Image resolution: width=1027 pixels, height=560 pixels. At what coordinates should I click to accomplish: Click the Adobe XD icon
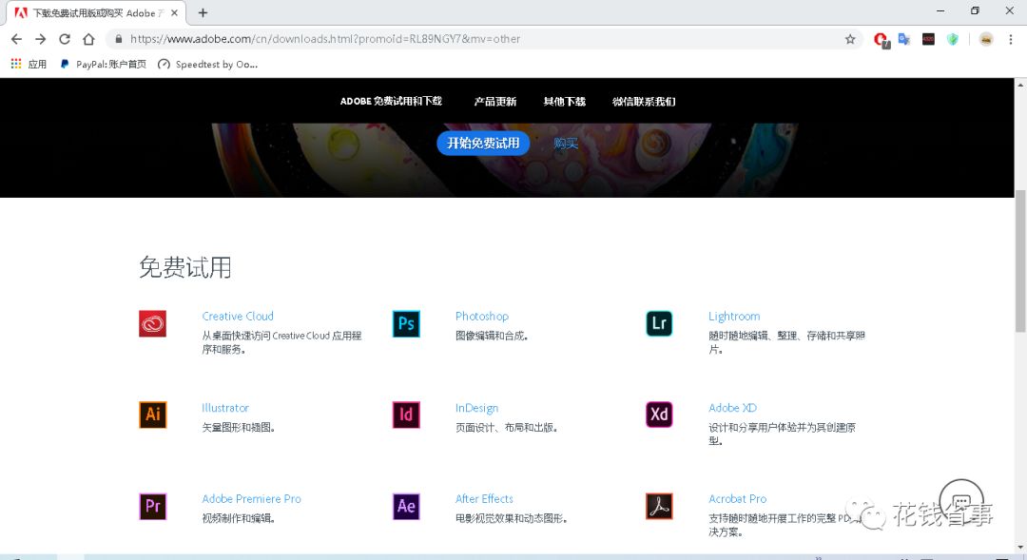659,415
